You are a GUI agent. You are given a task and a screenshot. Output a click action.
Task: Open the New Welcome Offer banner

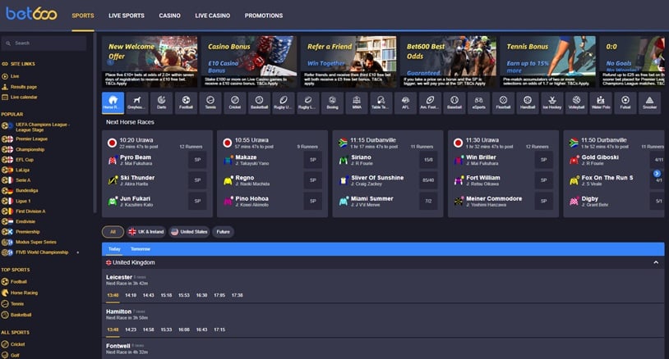pos(150,61)
